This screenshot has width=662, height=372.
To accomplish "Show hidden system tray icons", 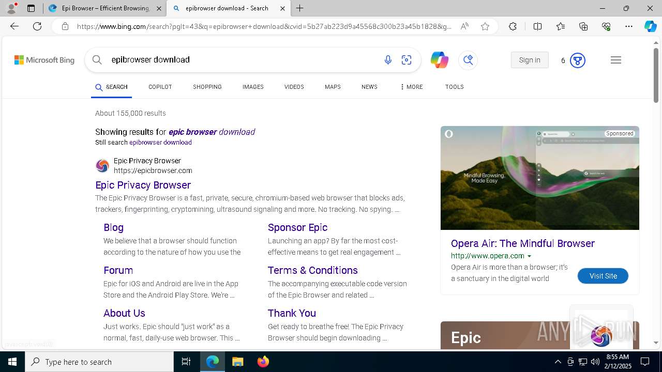I will click(558, 362).
